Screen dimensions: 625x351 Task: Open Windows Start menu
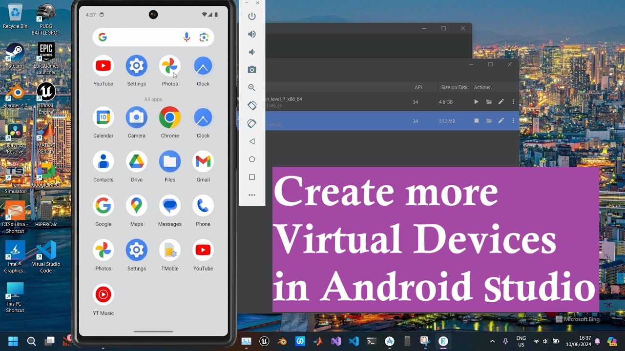pyautogui.click(x=13, y=341)
